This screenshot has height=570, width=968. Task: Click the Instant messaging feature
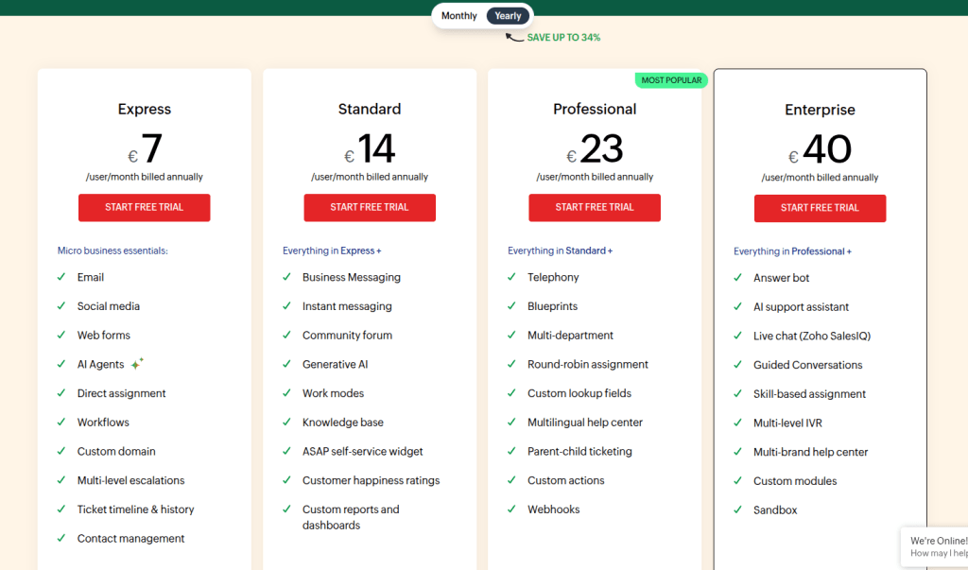[x=347, y=306]
